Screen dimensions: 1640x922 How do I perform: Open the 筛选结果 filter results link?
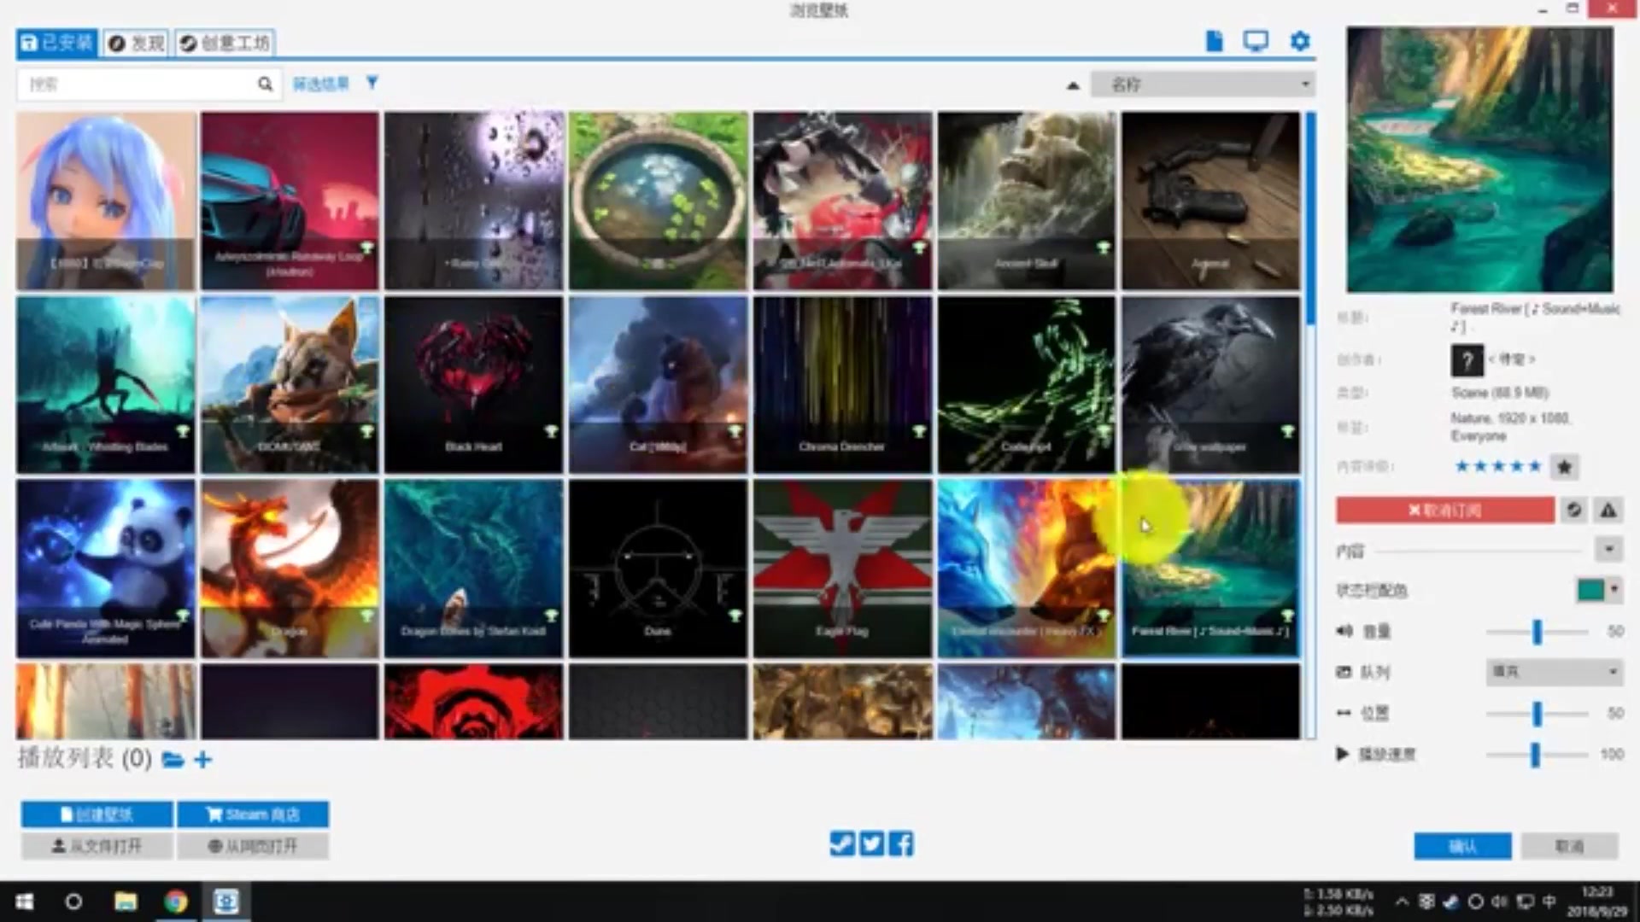(x=320, y=84)
